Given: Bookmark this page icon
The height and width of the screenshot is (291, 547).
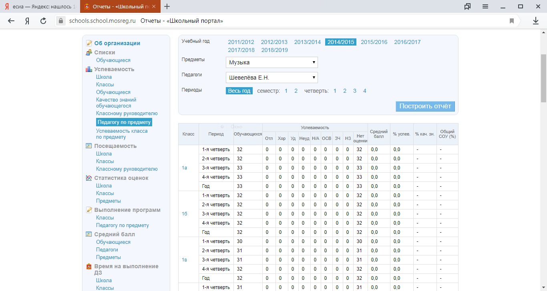Looking at the screenshot, I should coord(512,21).
